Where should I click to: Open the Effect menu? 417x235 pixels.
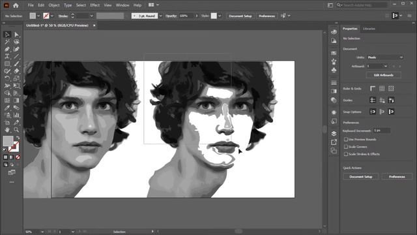click(94, 5)
